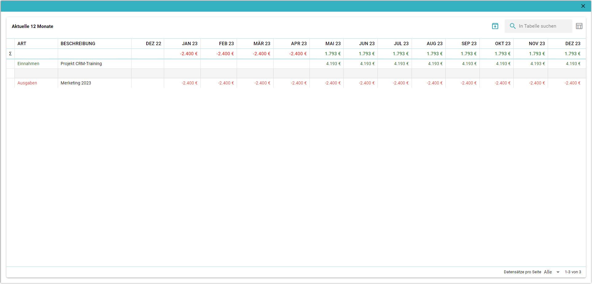
Task: Click the '1-3 von 3' pagination text
Action: (x=573, y=272)
